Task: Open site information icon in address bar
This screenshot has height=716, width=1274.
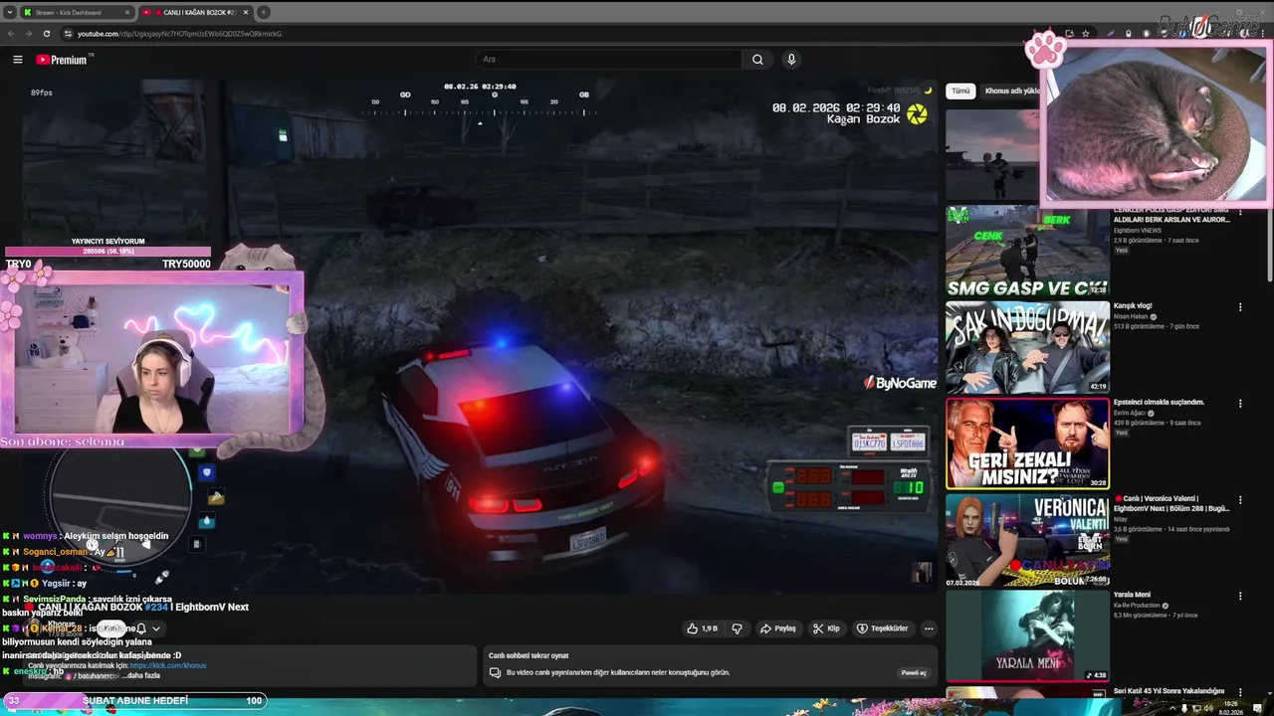Action: coord(68,34)
